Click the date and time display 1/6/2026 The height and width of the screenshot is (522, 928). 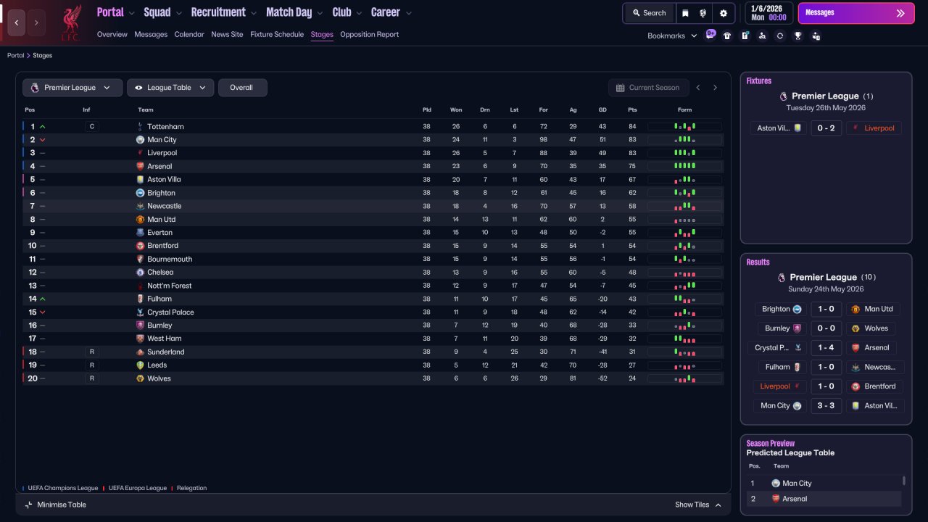pos(768,13)
